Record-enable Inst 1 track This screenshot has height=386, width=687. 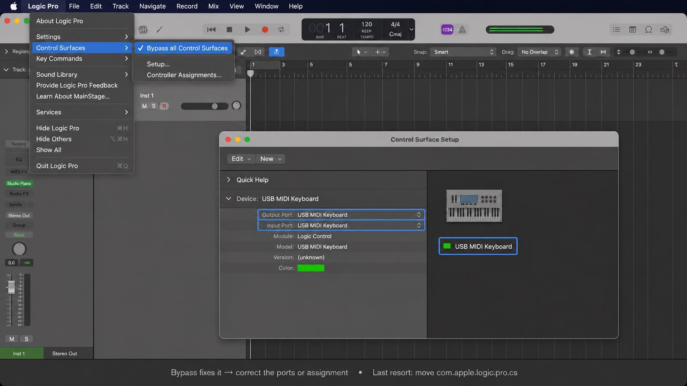(164, 106)
